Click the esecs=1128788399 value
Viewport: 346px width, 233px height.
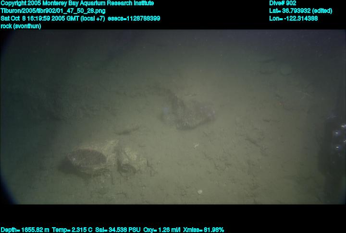[x=134, y=19]
